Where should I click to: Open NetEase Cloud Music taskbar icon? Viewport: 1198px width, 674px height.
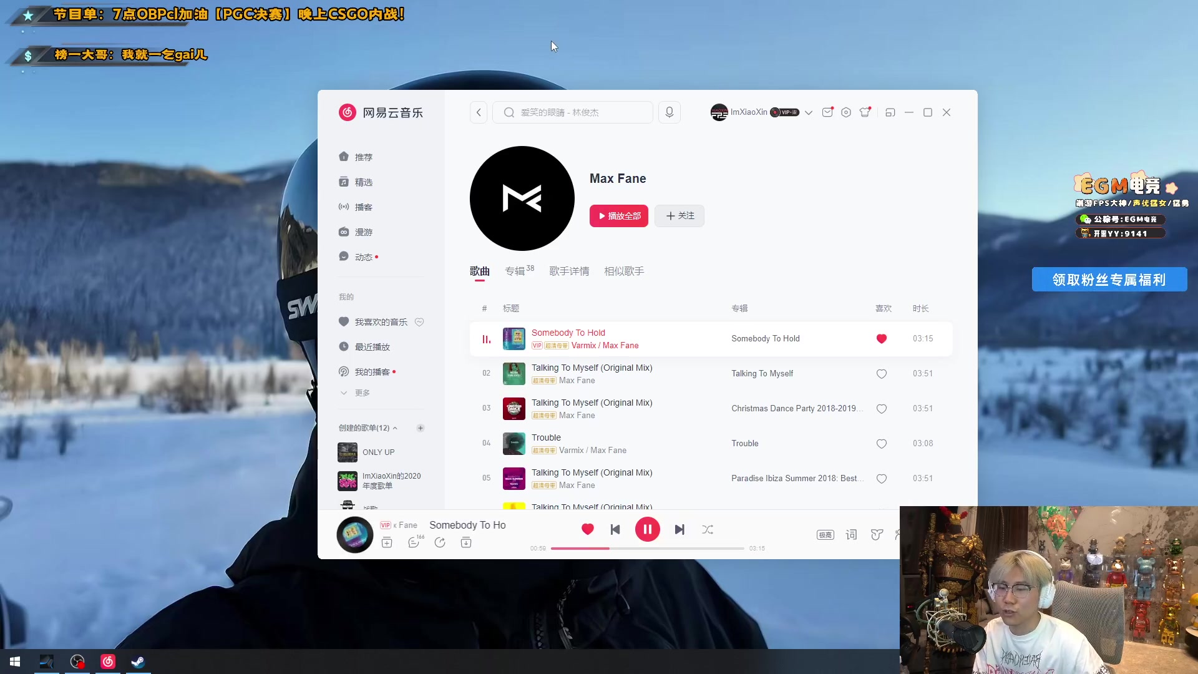point(108,662)
